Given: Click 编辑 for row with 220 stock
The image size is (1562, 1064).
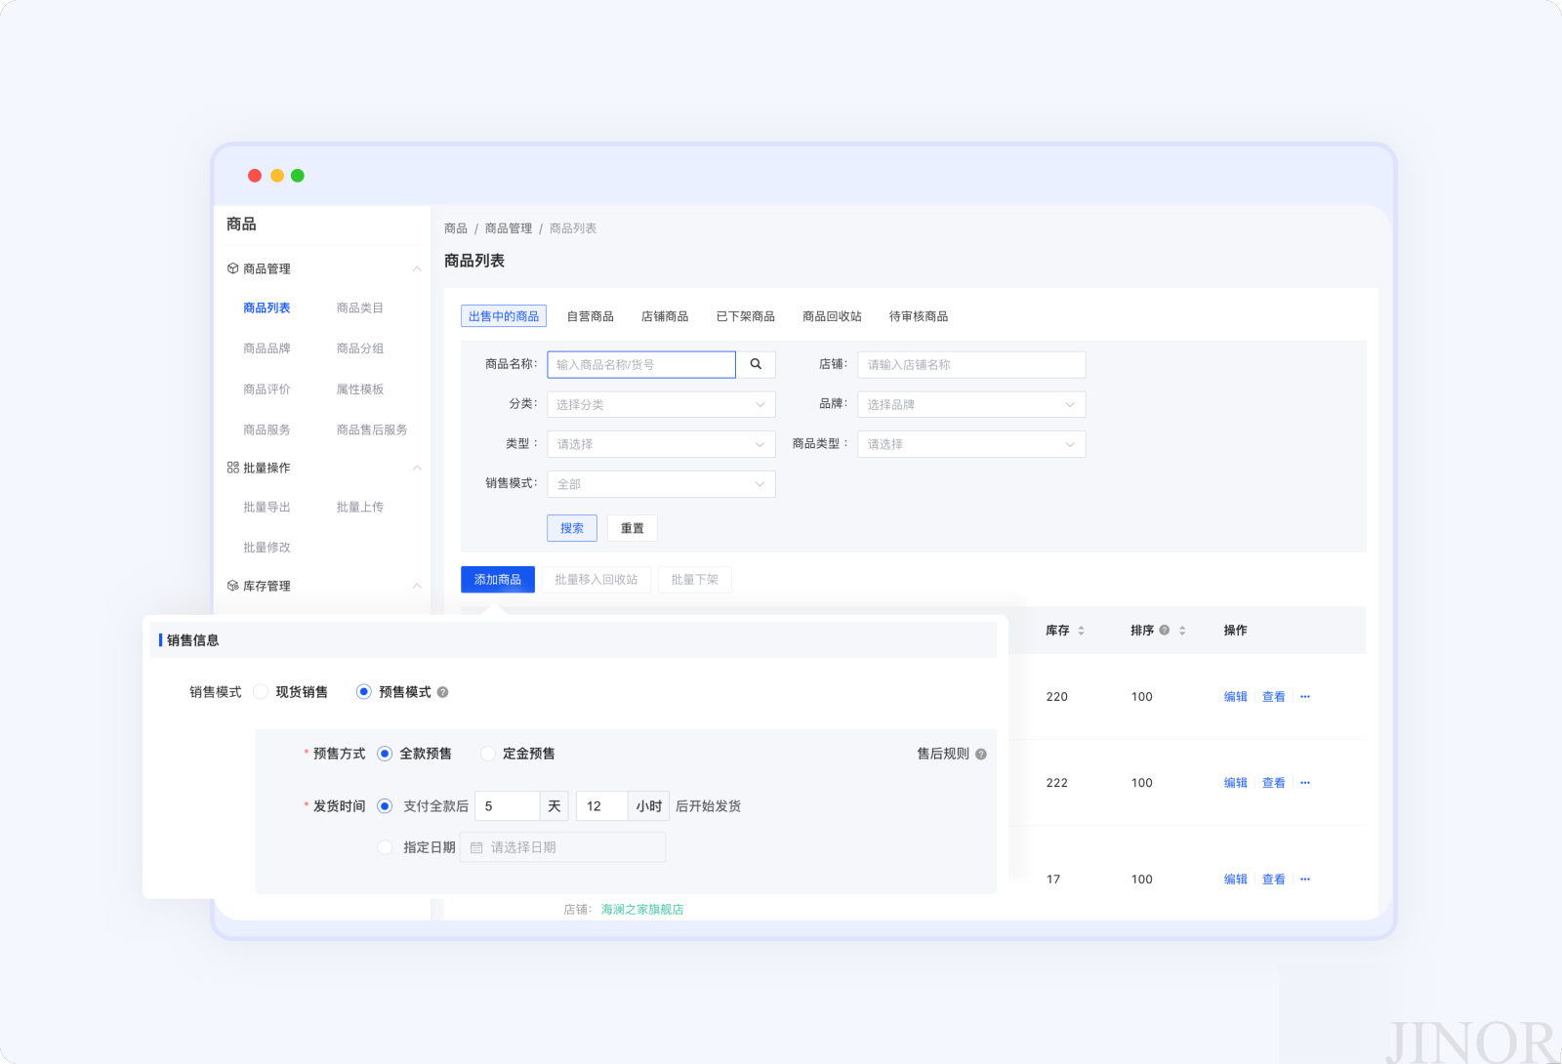Looking at the screenshot, I should click(x=1236, y=697).
